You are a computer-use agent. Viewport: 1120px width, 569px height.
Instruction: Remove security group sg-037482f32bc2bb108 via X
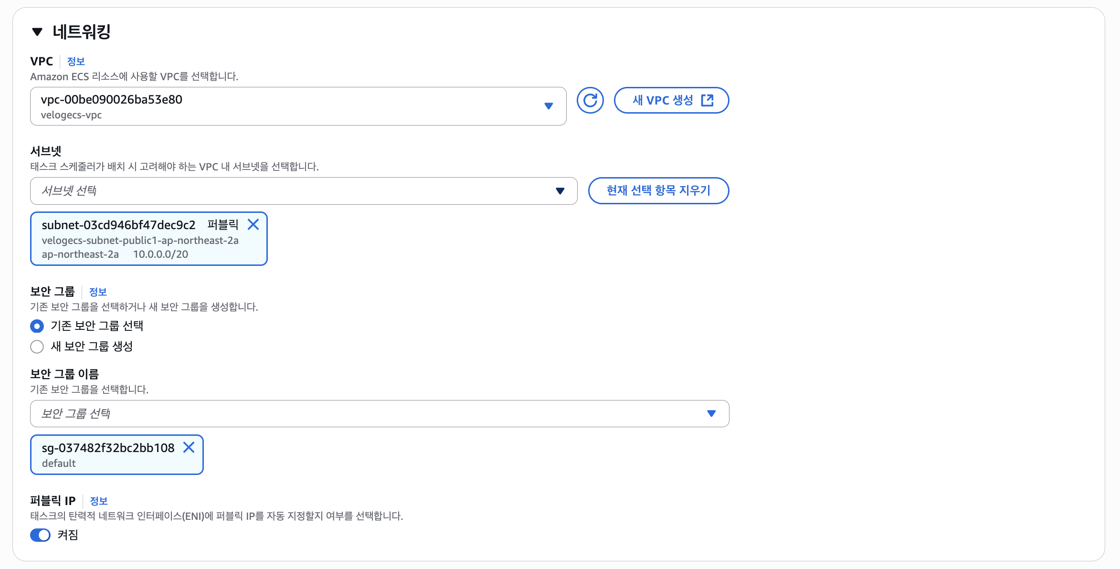189,447
